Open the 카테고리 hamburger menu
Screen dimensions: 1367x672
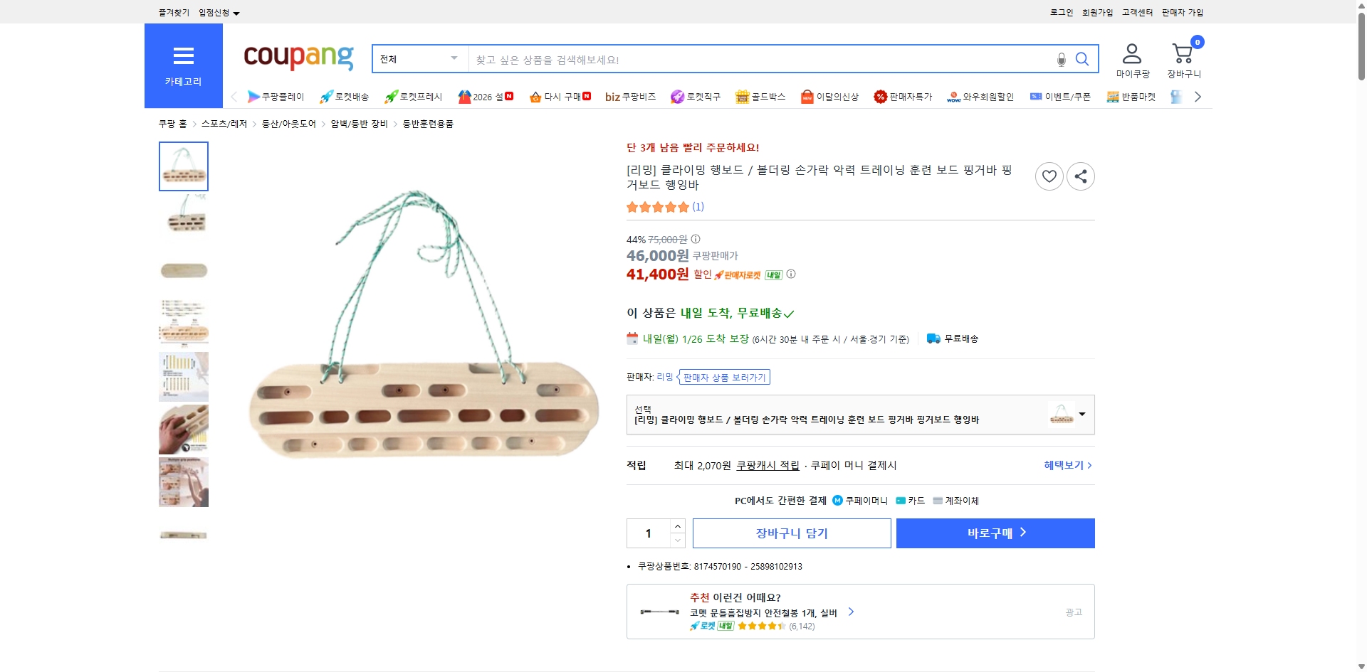pos(183,56)
